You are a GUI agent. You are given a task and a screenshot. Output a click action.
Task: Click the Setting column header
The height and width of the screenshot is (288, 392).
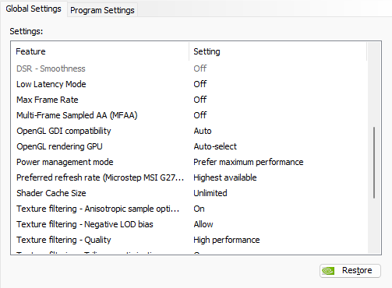(x=278, y=51)
